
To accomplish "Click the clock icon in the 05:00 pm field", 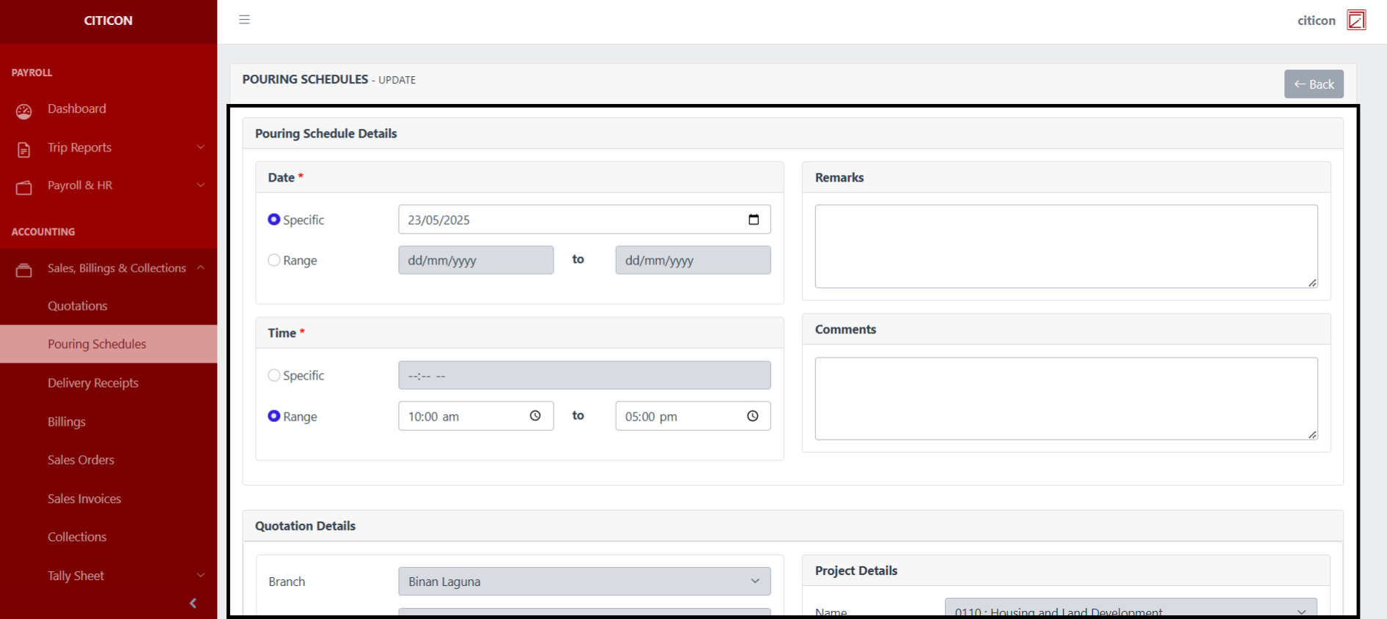I will click(x=752, y=416).
